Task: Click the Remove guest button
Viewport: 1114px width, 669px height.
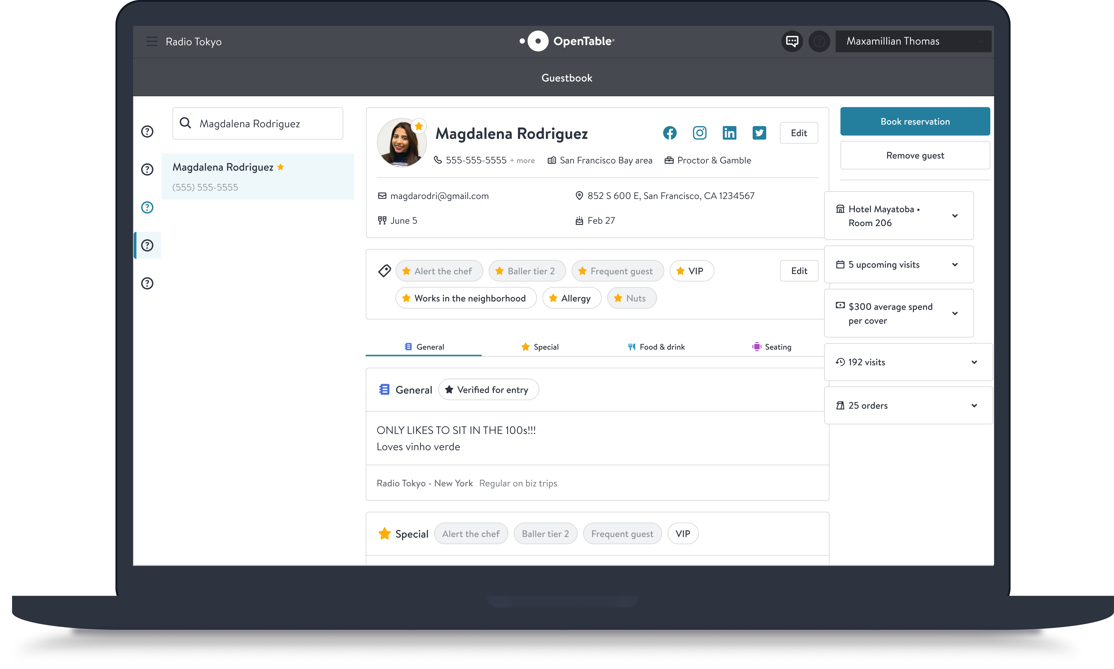Action: [x=915, y=156]
